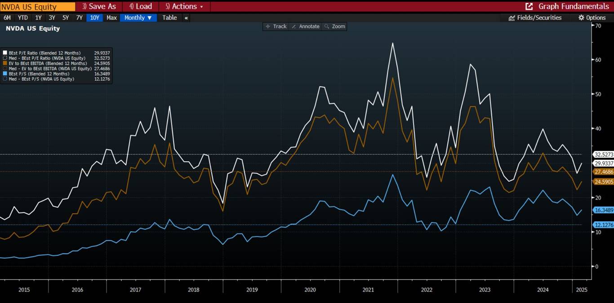
Task: Click the 2018 label on the time axis
Action: pos(194,290)
